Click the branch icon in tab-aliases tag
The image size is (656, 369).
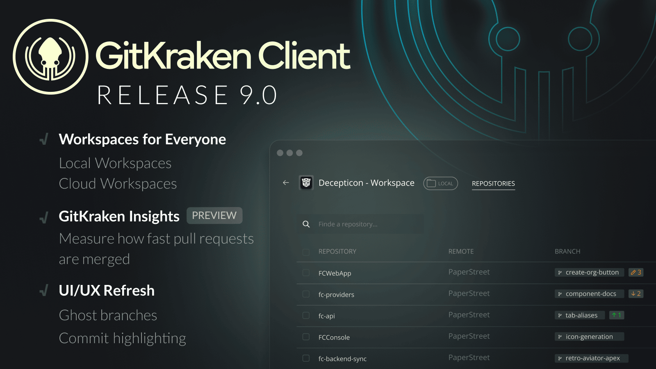point(560,315)
